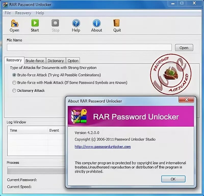This screenshot has height=196, width=204.
Task: Maximize the main application window
Action: [x=182, y=3]
